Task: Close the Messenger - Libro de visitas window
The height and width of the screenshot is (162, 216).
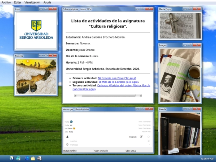Action: coord(149,109)
